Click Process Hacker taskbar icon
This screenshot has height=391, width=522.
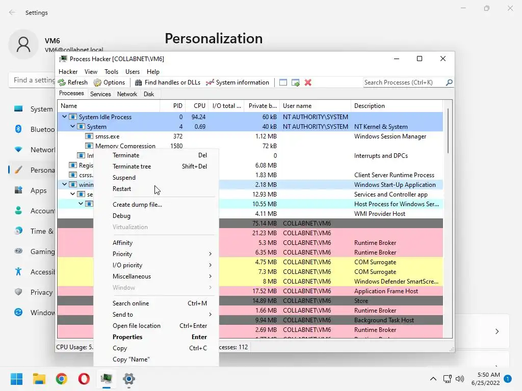pos(107,379)
